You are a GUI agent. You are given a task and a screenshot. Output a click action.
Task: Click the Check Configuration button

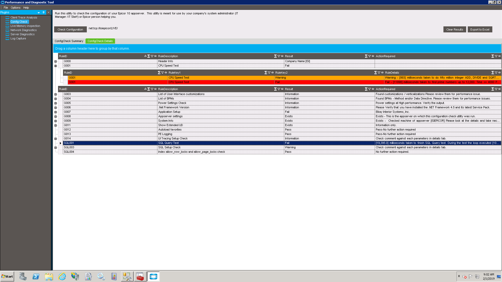[70, 30]
